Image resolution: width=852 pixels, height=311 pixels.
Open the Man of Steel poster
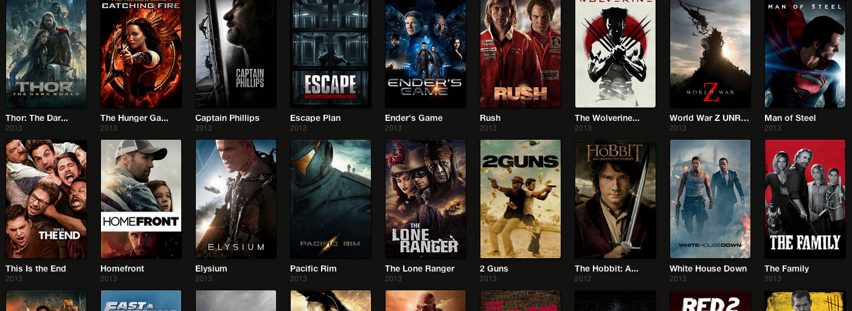pos(805,54)
